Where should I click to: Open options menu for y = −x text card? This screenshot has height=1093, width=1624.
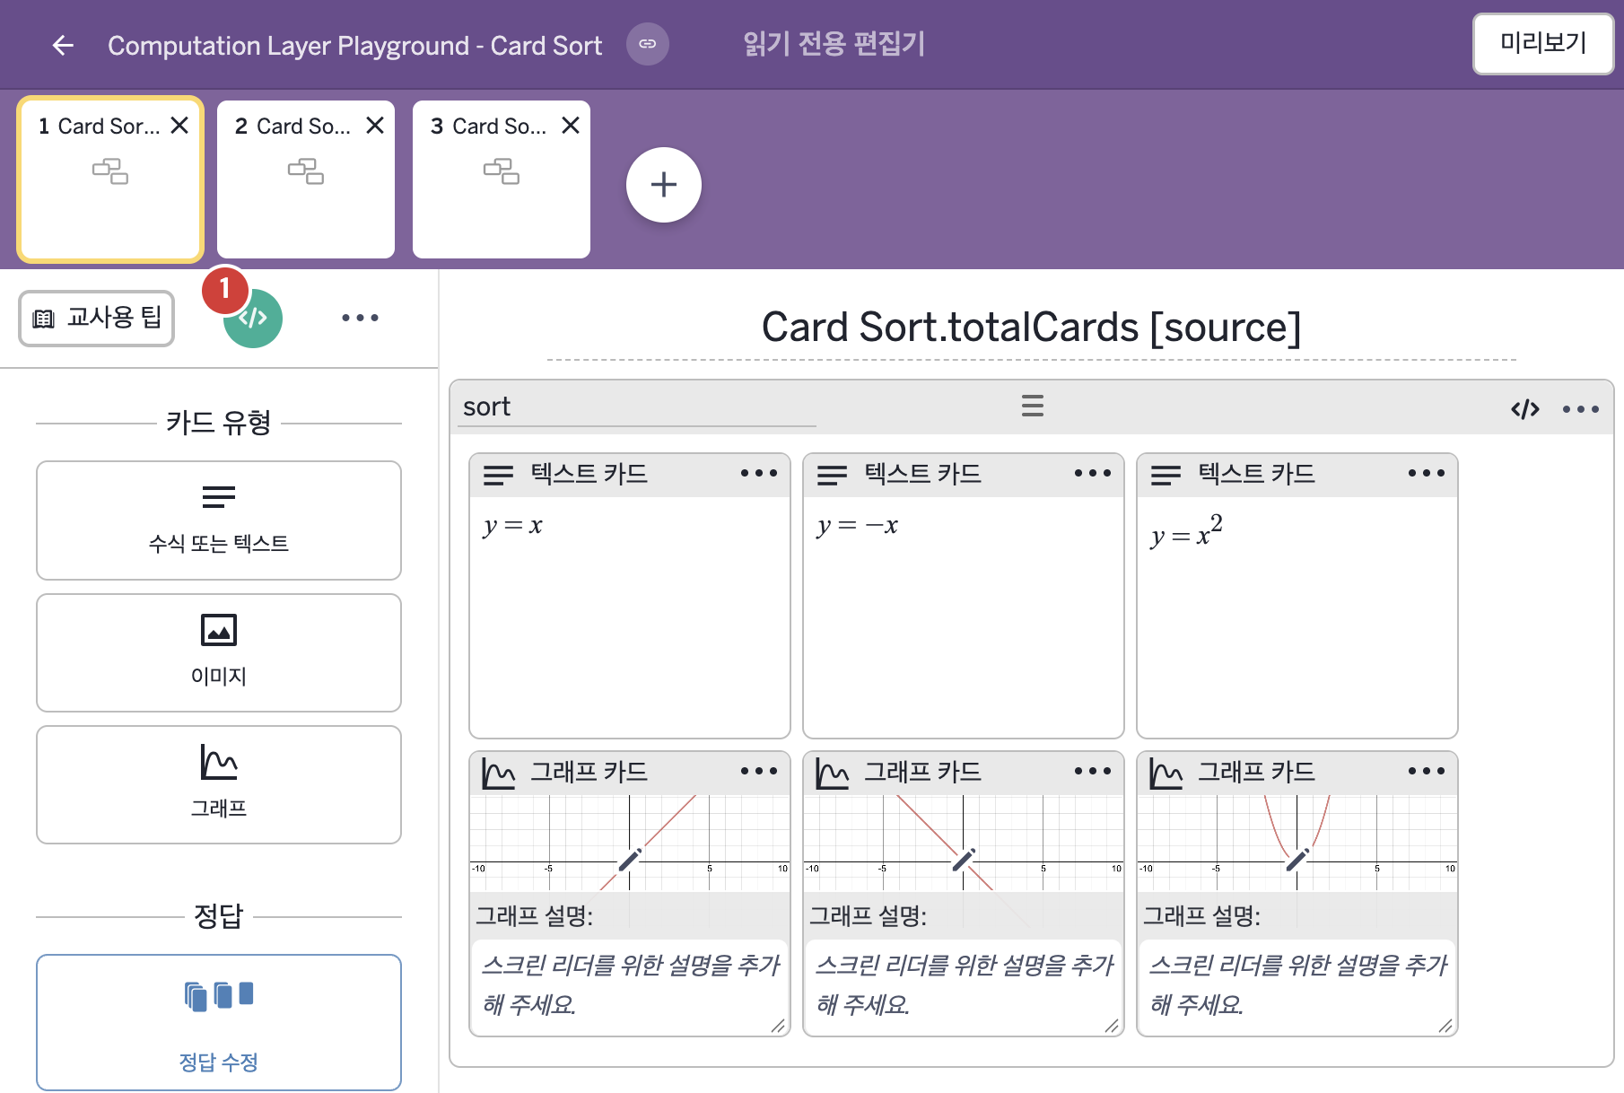pos(1093,473)
